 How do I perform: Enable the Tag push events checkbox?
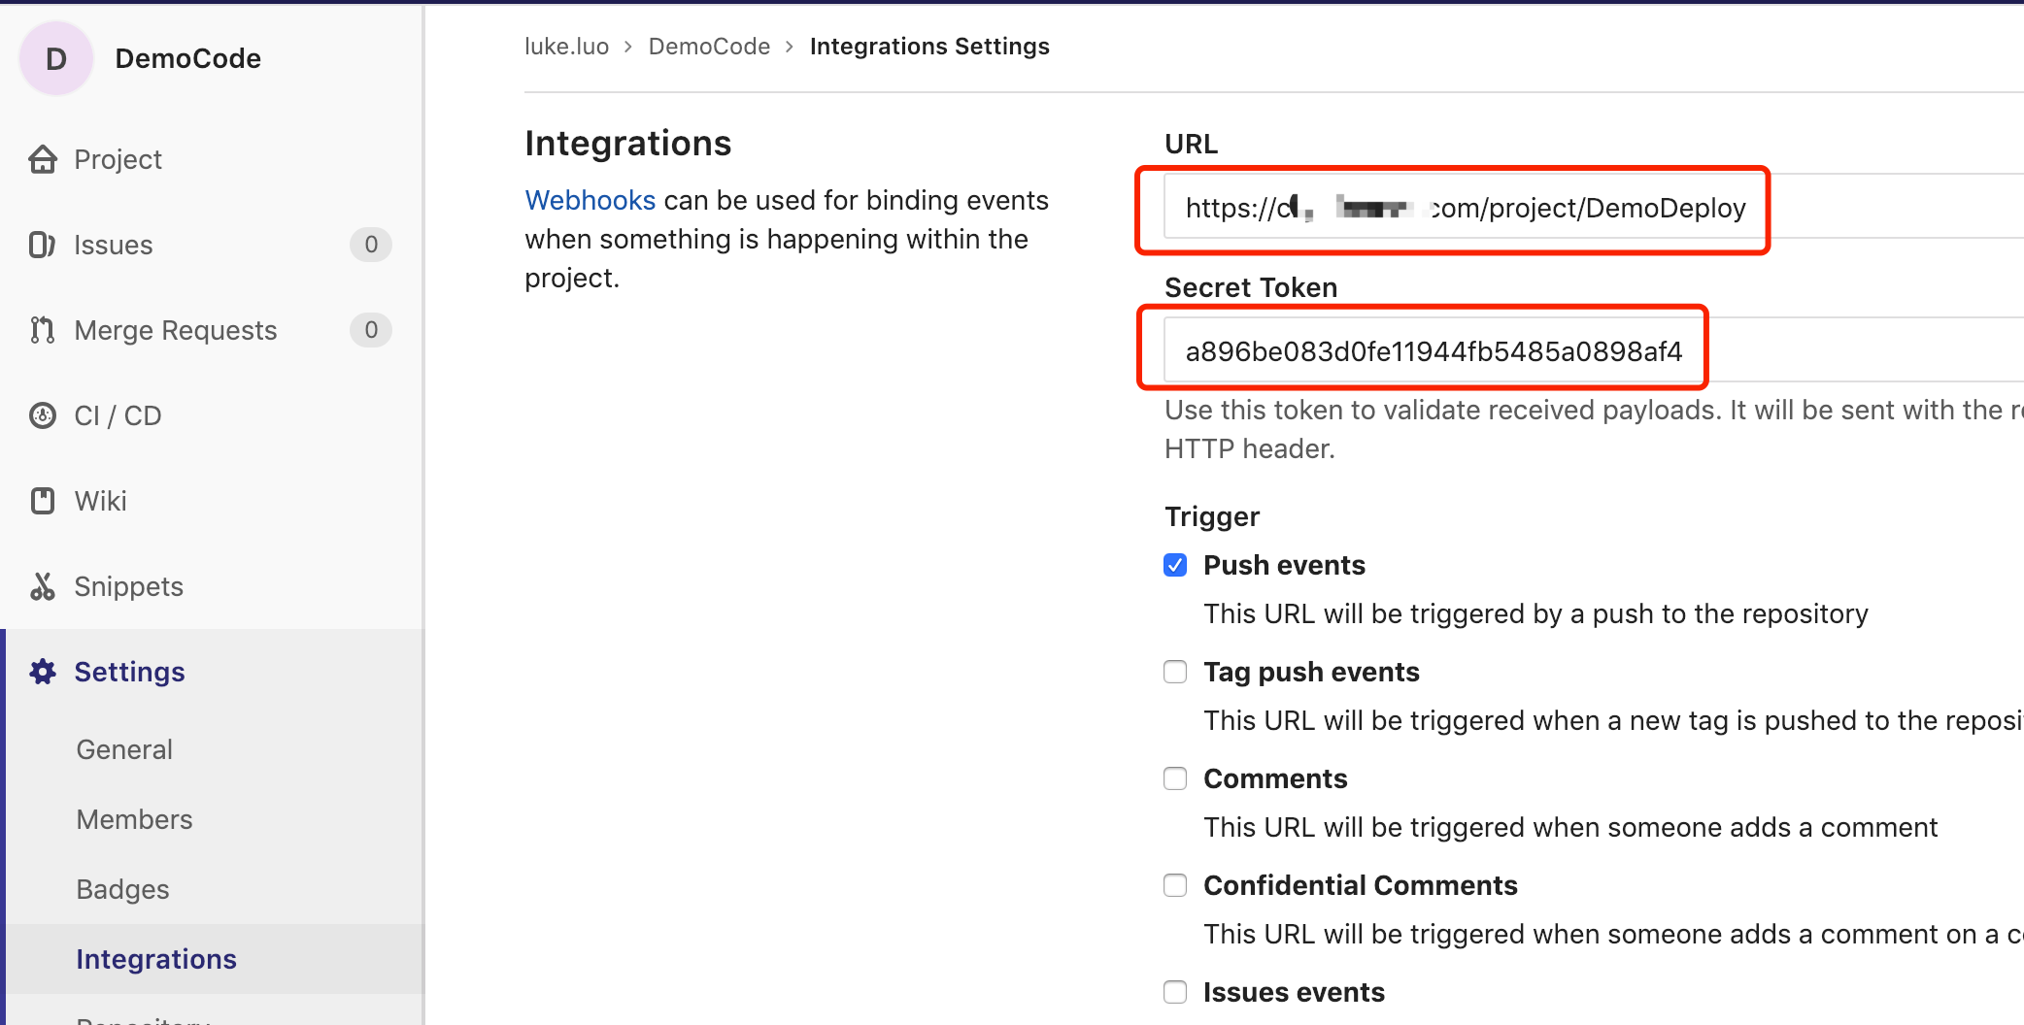click(1175, 673)
